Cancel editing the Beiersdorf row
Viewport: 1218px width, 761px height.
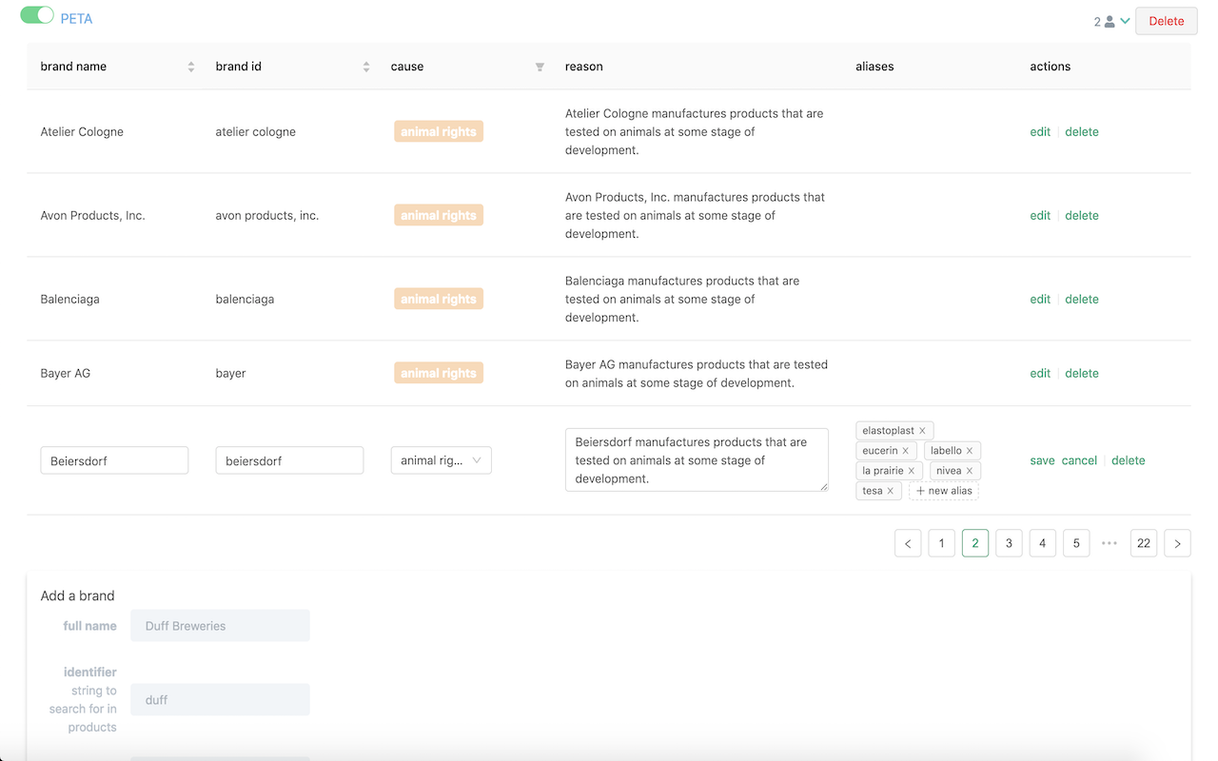1079,460
